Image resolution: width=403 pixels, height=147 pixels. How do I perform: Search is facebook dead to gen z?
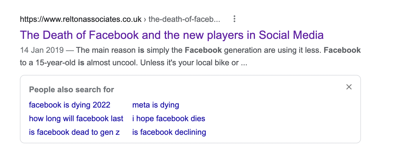pyautogui.click(x=74, y=132)
